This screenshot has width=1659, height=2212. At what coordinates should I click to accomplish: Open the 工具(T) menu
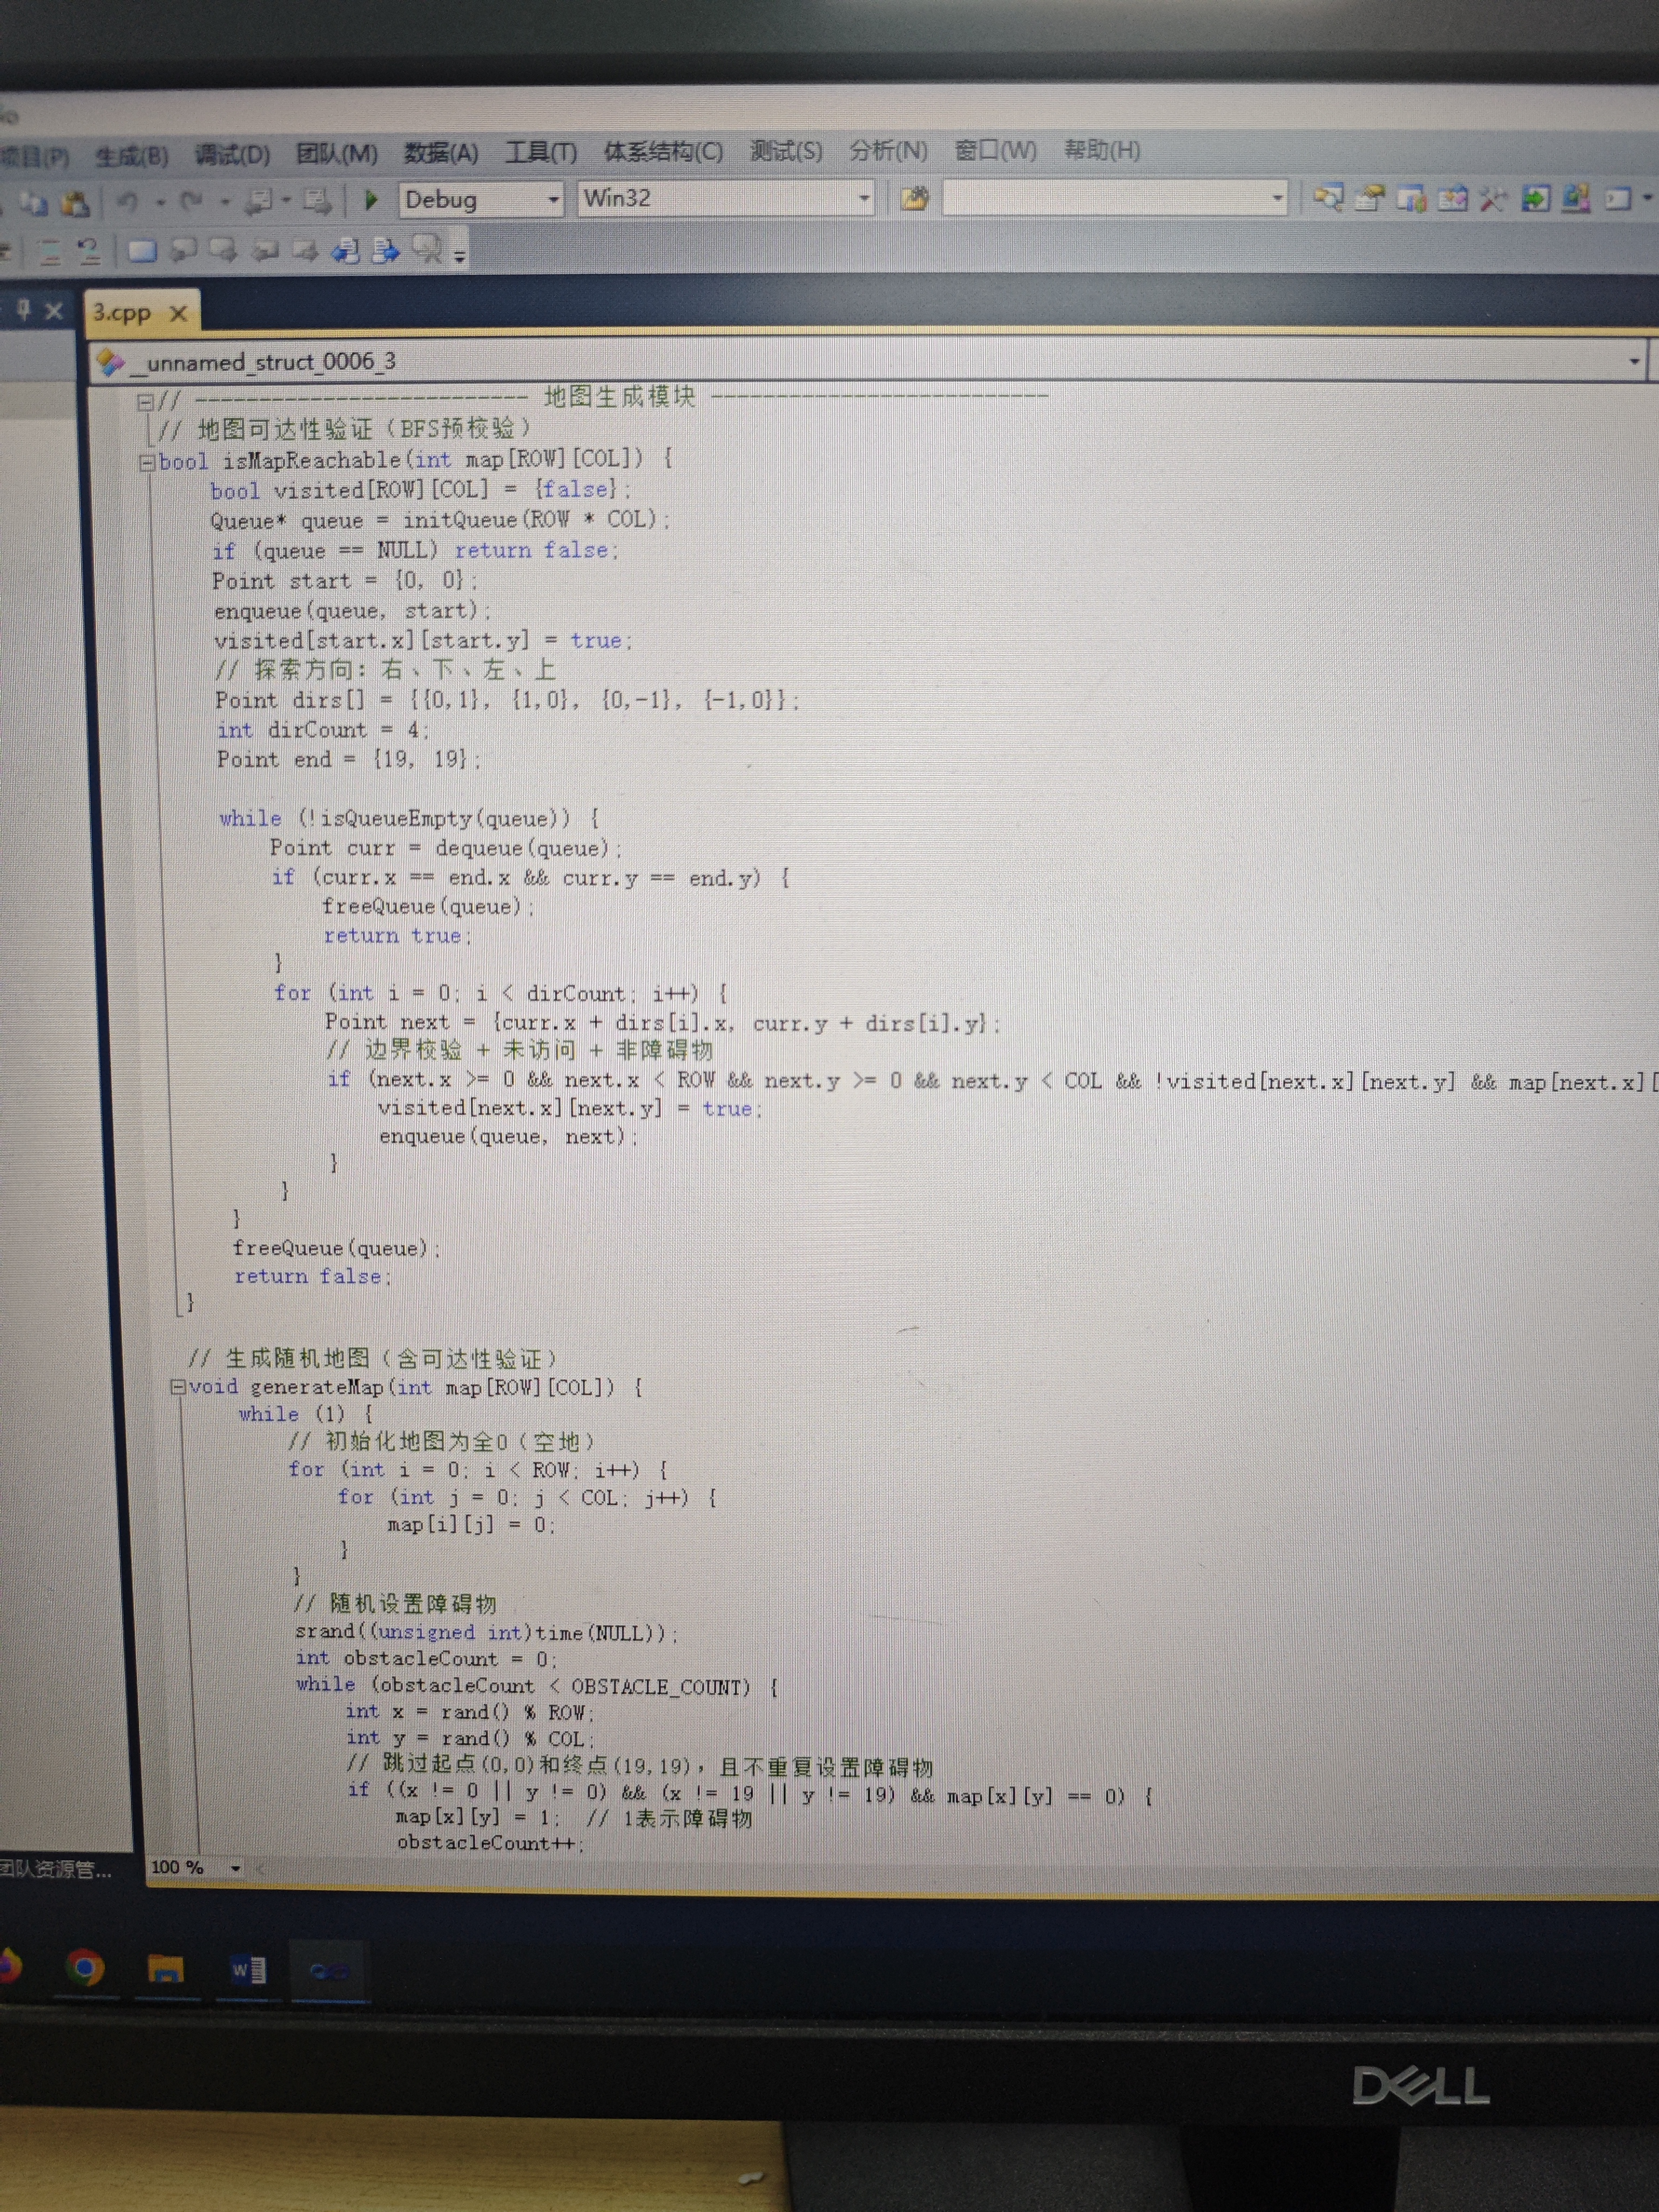click(540, 152)
